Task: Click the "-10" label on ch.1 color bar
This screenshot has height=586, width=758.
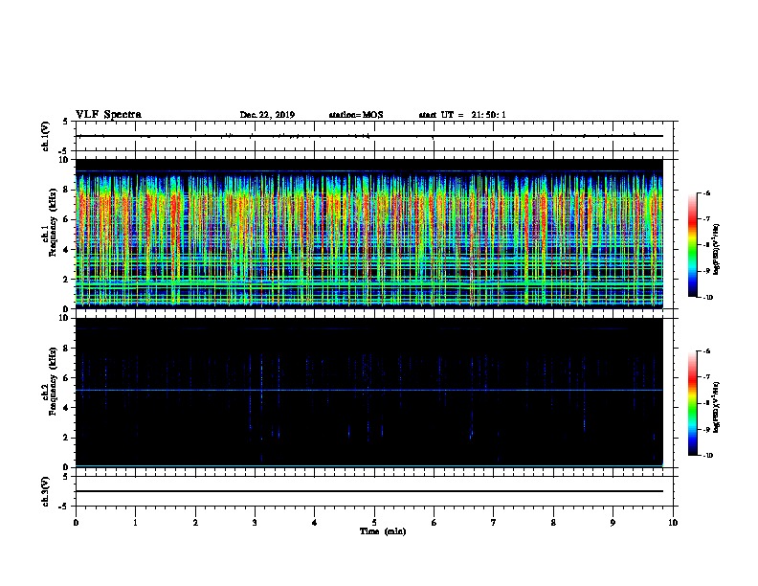Action: 707,298
